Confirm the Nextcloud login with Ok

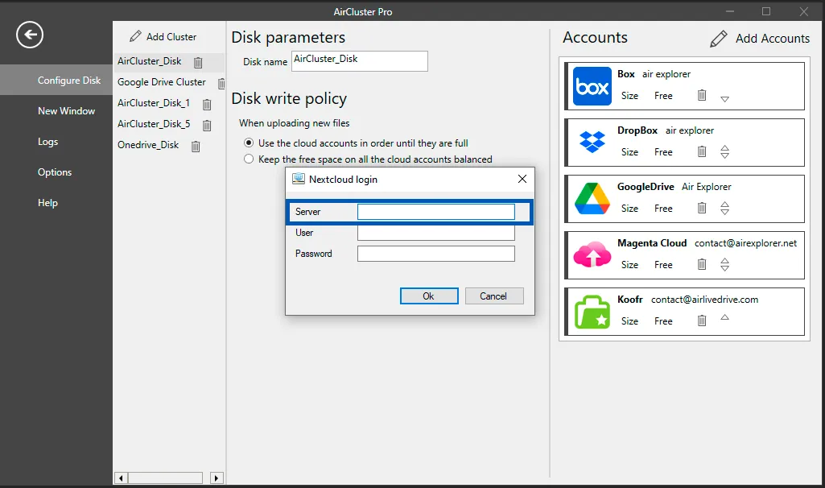[429, 296]
